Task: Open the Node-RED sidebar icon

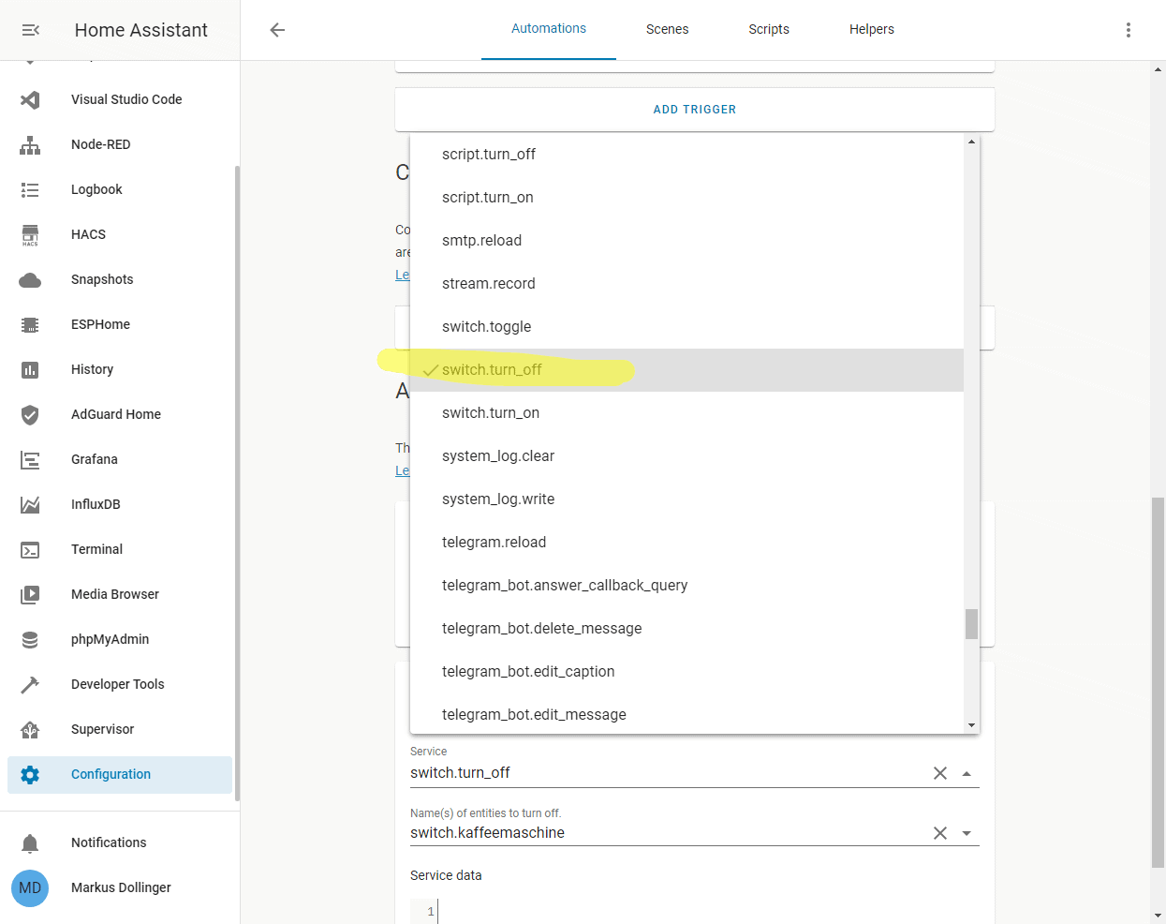Action: click(x=31, y=144)
